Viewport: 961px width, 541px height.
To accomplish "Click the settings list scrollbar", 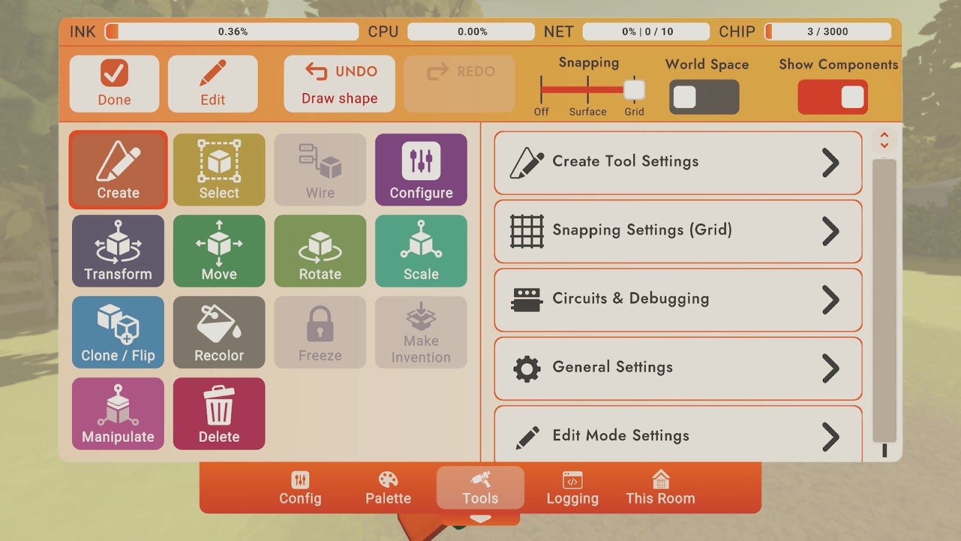I will point(884,301).
